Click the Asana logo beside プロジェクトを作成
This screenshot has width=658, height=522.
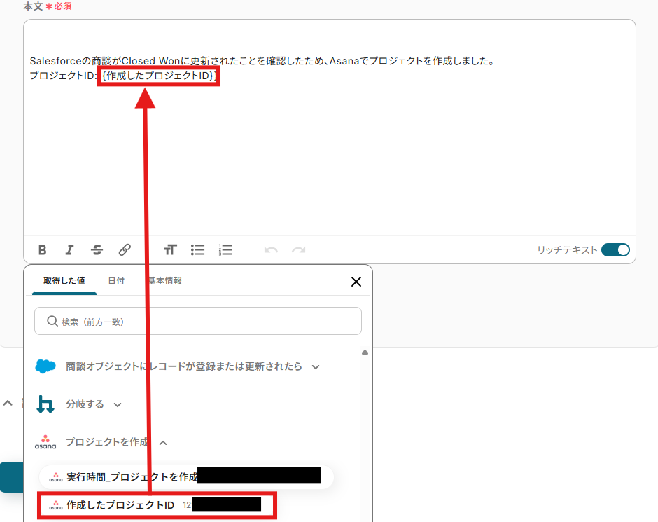pos(45,442)
